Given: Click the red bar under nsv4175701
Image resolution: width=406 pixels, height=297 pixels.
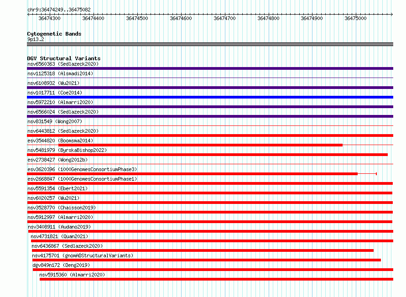Looking at the screenshot, I should 207,260.
